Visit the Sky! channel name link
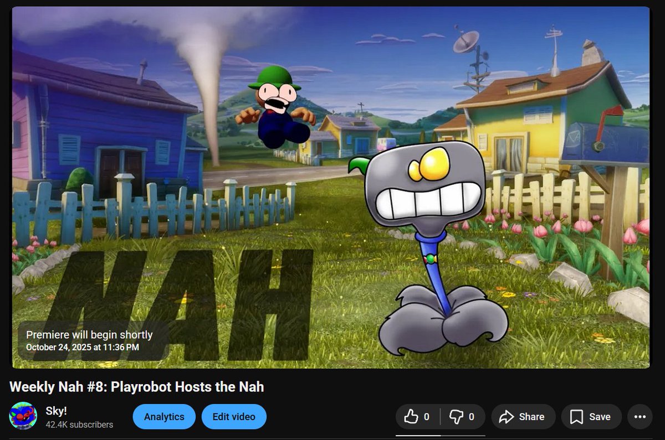The image size is (665, 440). point(56,411)
